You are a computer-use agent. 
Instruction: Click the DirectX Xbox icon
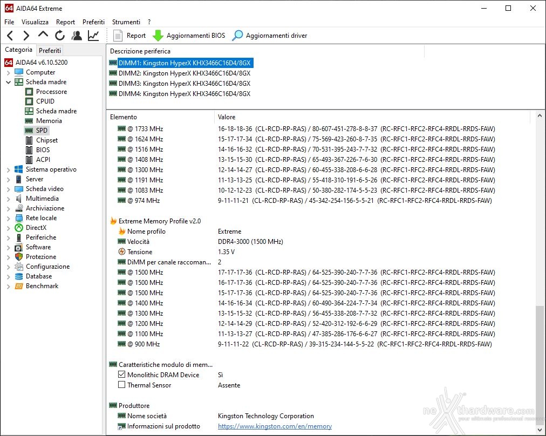[19, 228]
